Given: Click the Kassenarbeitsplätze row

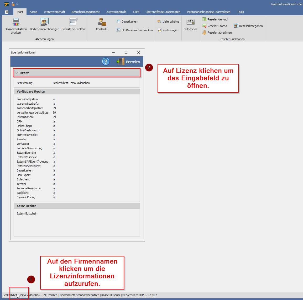Looking at the screenshot, I should point(36,108).
